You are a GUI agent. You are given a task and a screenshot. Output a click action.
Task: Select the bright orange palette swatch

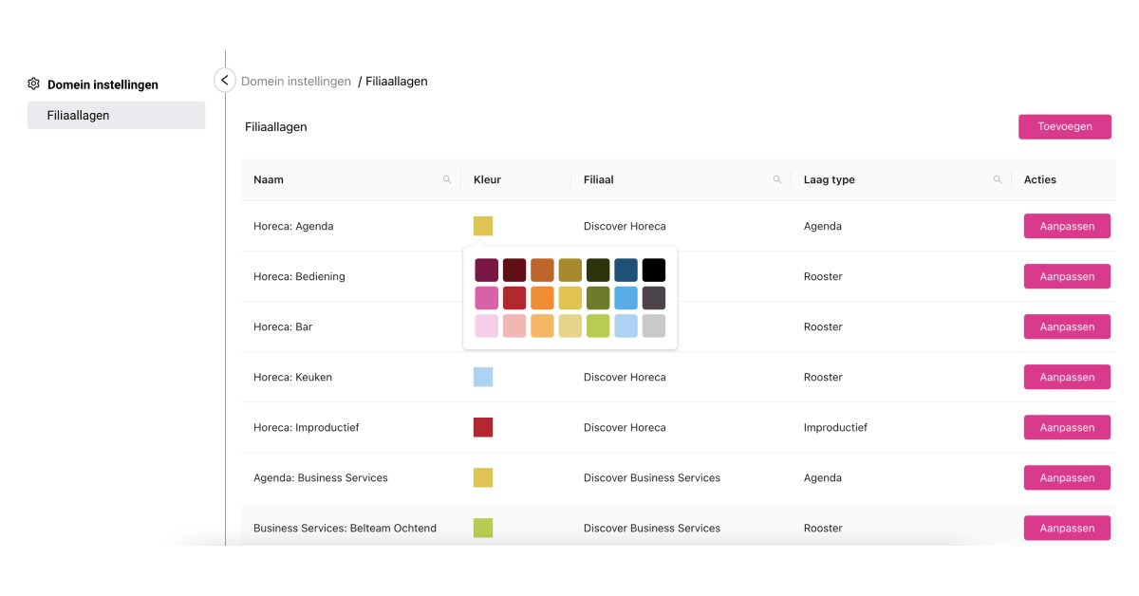pos(542,298)
